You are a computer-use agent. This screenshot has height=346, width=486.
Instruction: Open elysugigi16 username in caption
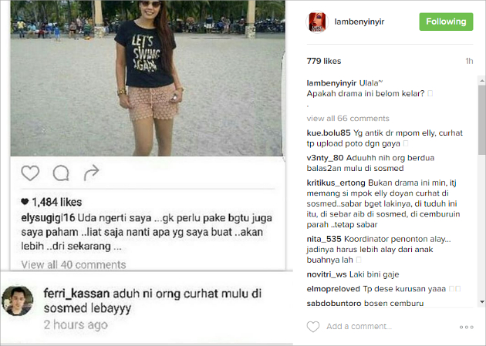pyautogui.click(x=48, y=218)
